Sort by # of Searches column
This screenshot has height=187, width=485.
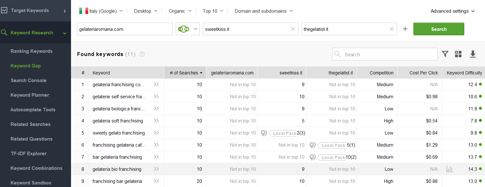point(185,73)
